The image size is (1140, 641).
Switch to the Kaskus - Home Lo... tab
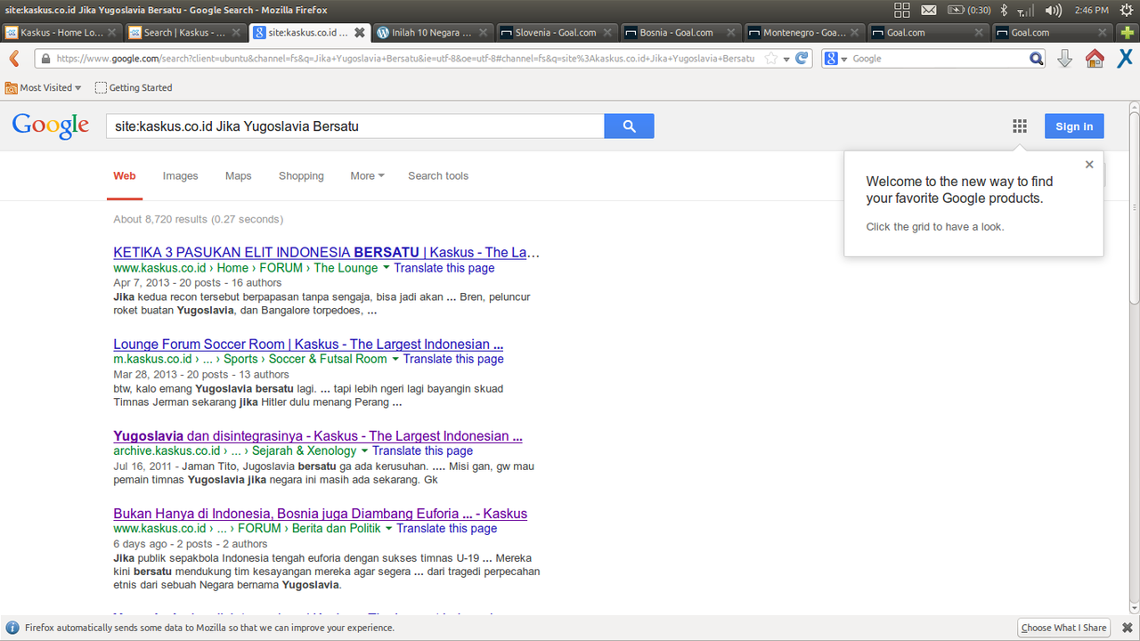[x=61, y=33]
